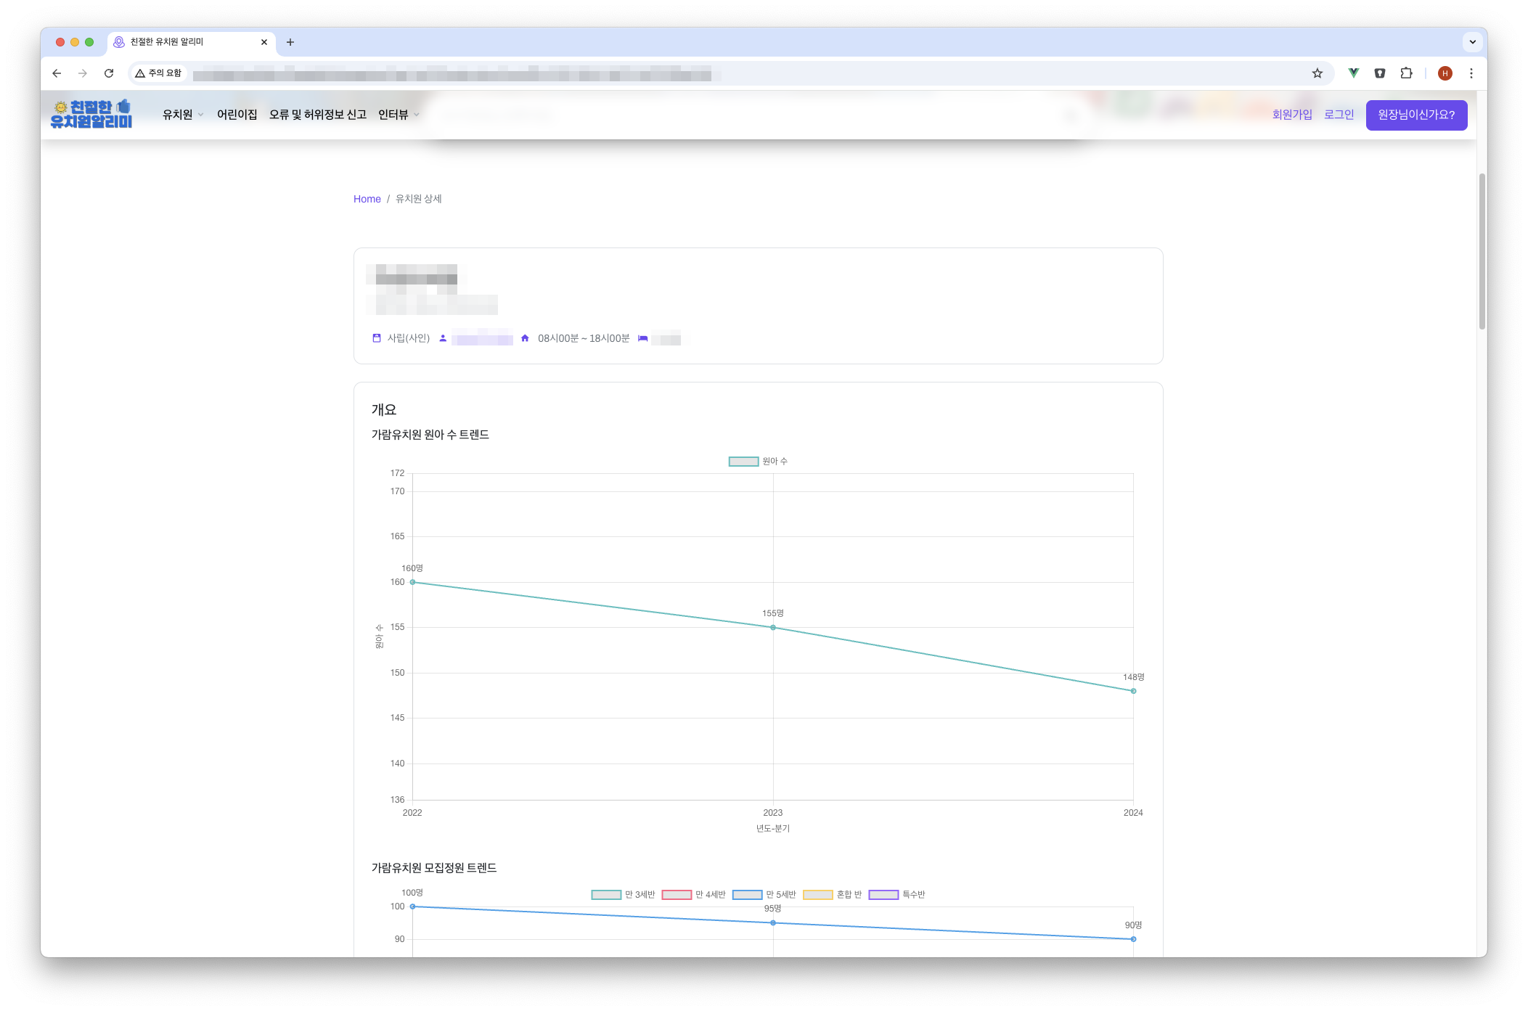Screen dimensions: 1528x1011
Task: Expand the 유치원 navigation menu
Action: tap(183, 115)
